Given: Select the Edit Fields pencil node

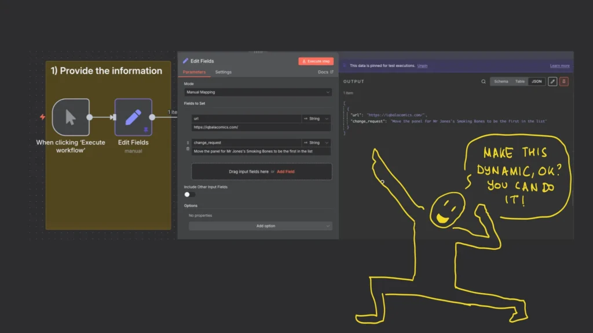Looking at the screenshot, I should (x=133, y=117).
